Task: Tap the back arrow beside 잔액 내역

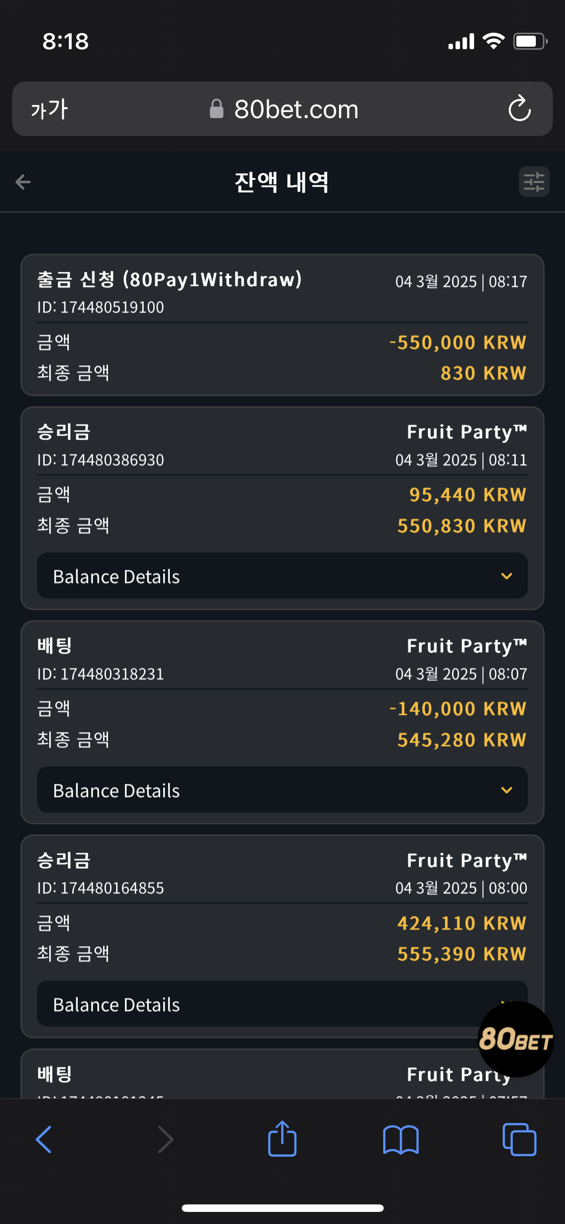Action: tap(23, 182)
